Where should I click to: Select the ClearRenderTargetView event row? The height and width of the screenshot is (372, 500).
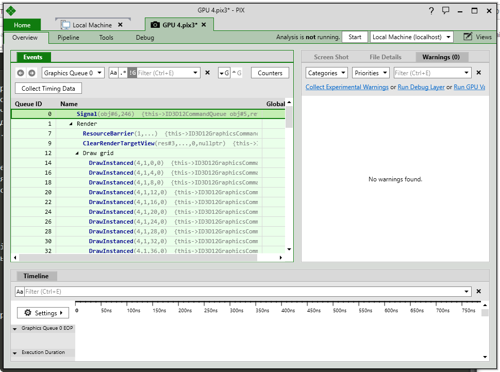point(148,143)
